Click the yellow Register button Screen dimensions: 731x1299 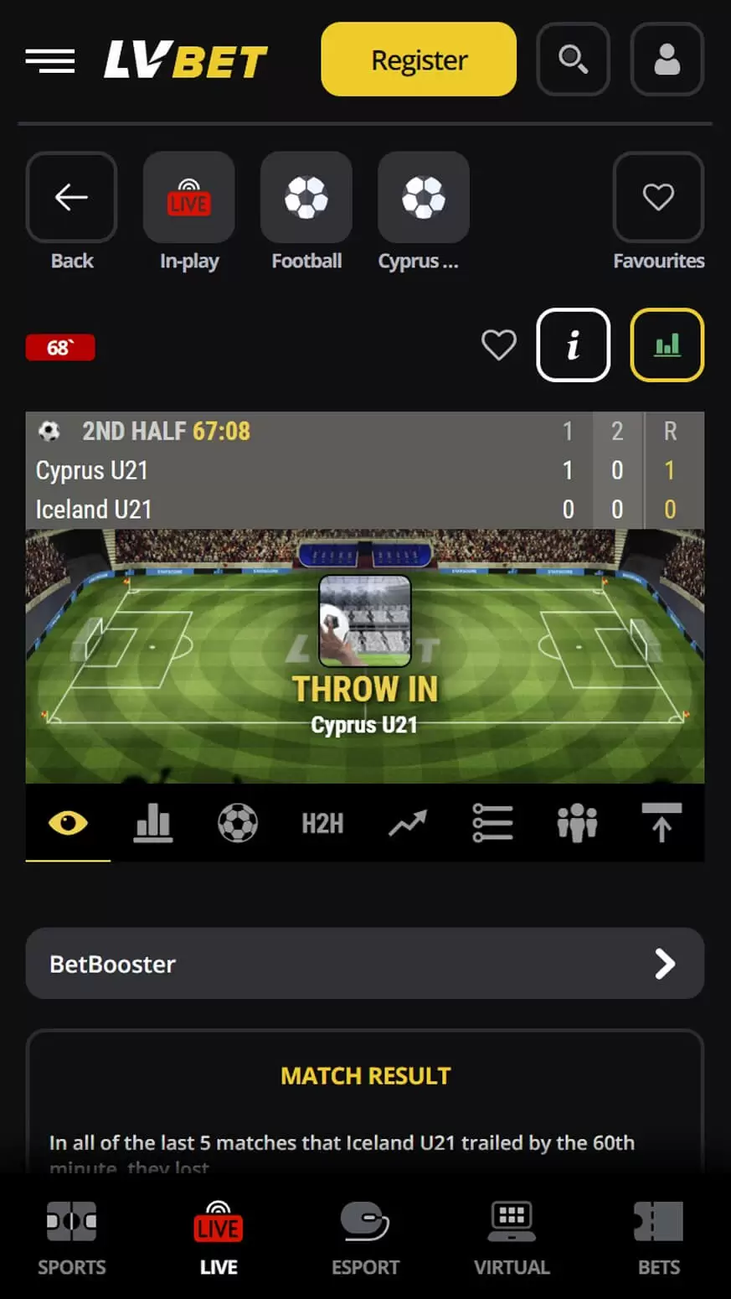pos(419,60)
